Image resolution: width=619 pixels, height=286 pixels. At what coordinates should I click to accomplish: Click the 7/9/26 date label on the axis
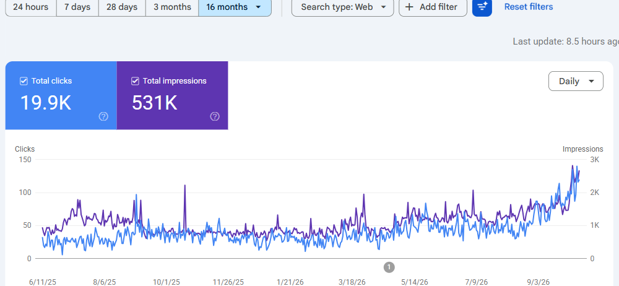[477, 282]
